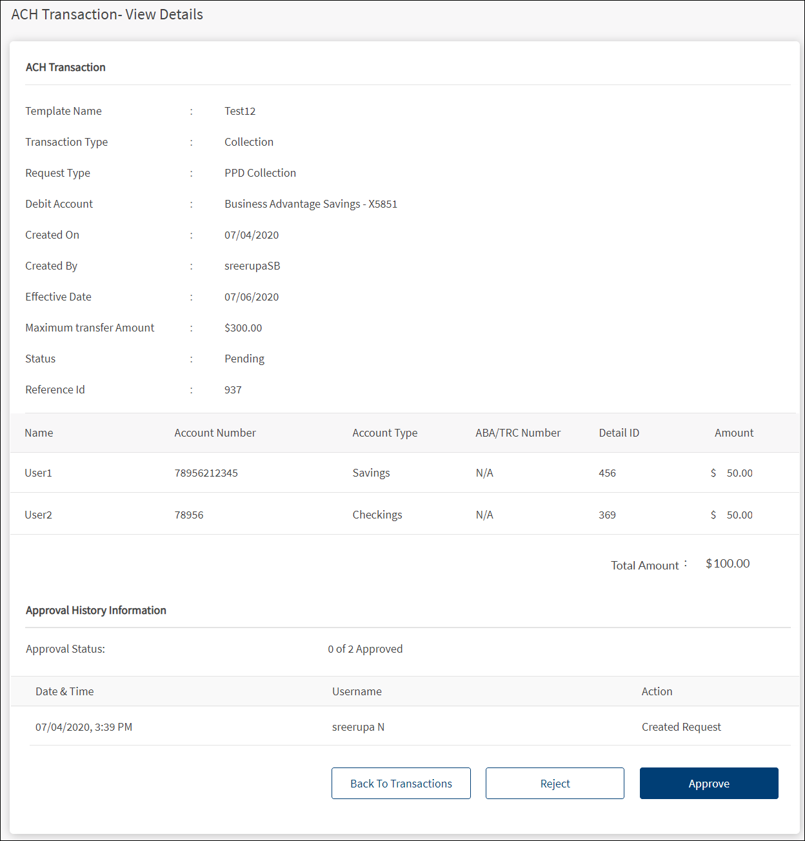The width and height of the screenshot is (805, 841).
Task: Click the Account Type column header
Action: 384,433
